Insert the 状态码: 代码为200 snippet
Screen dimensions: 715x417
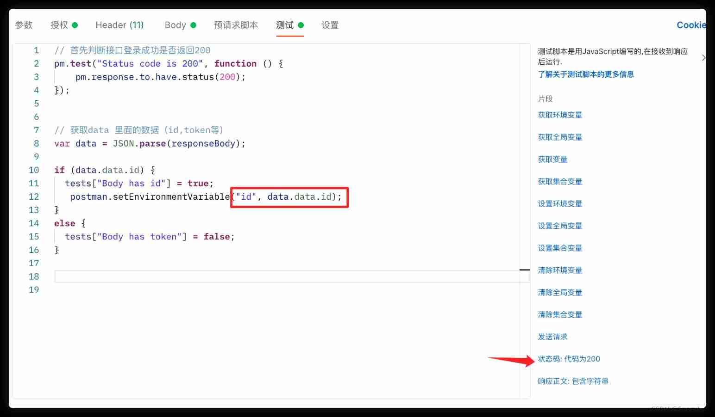(x=569, y=359)
